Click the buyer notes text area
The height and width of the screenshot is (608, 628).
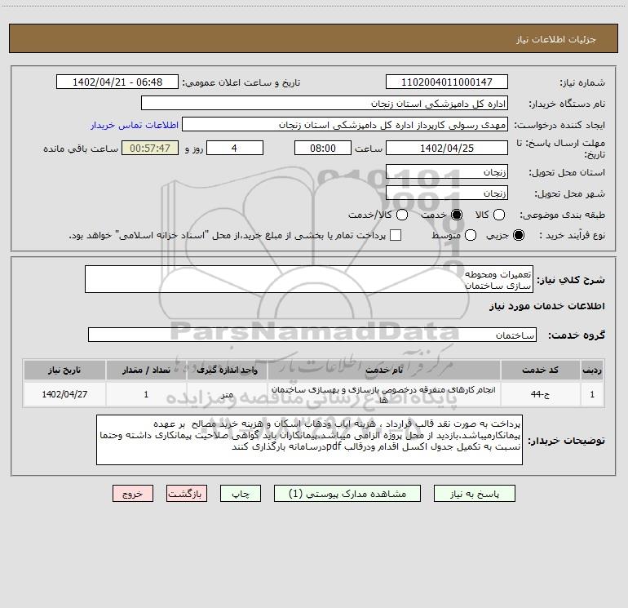pos(309,440)
